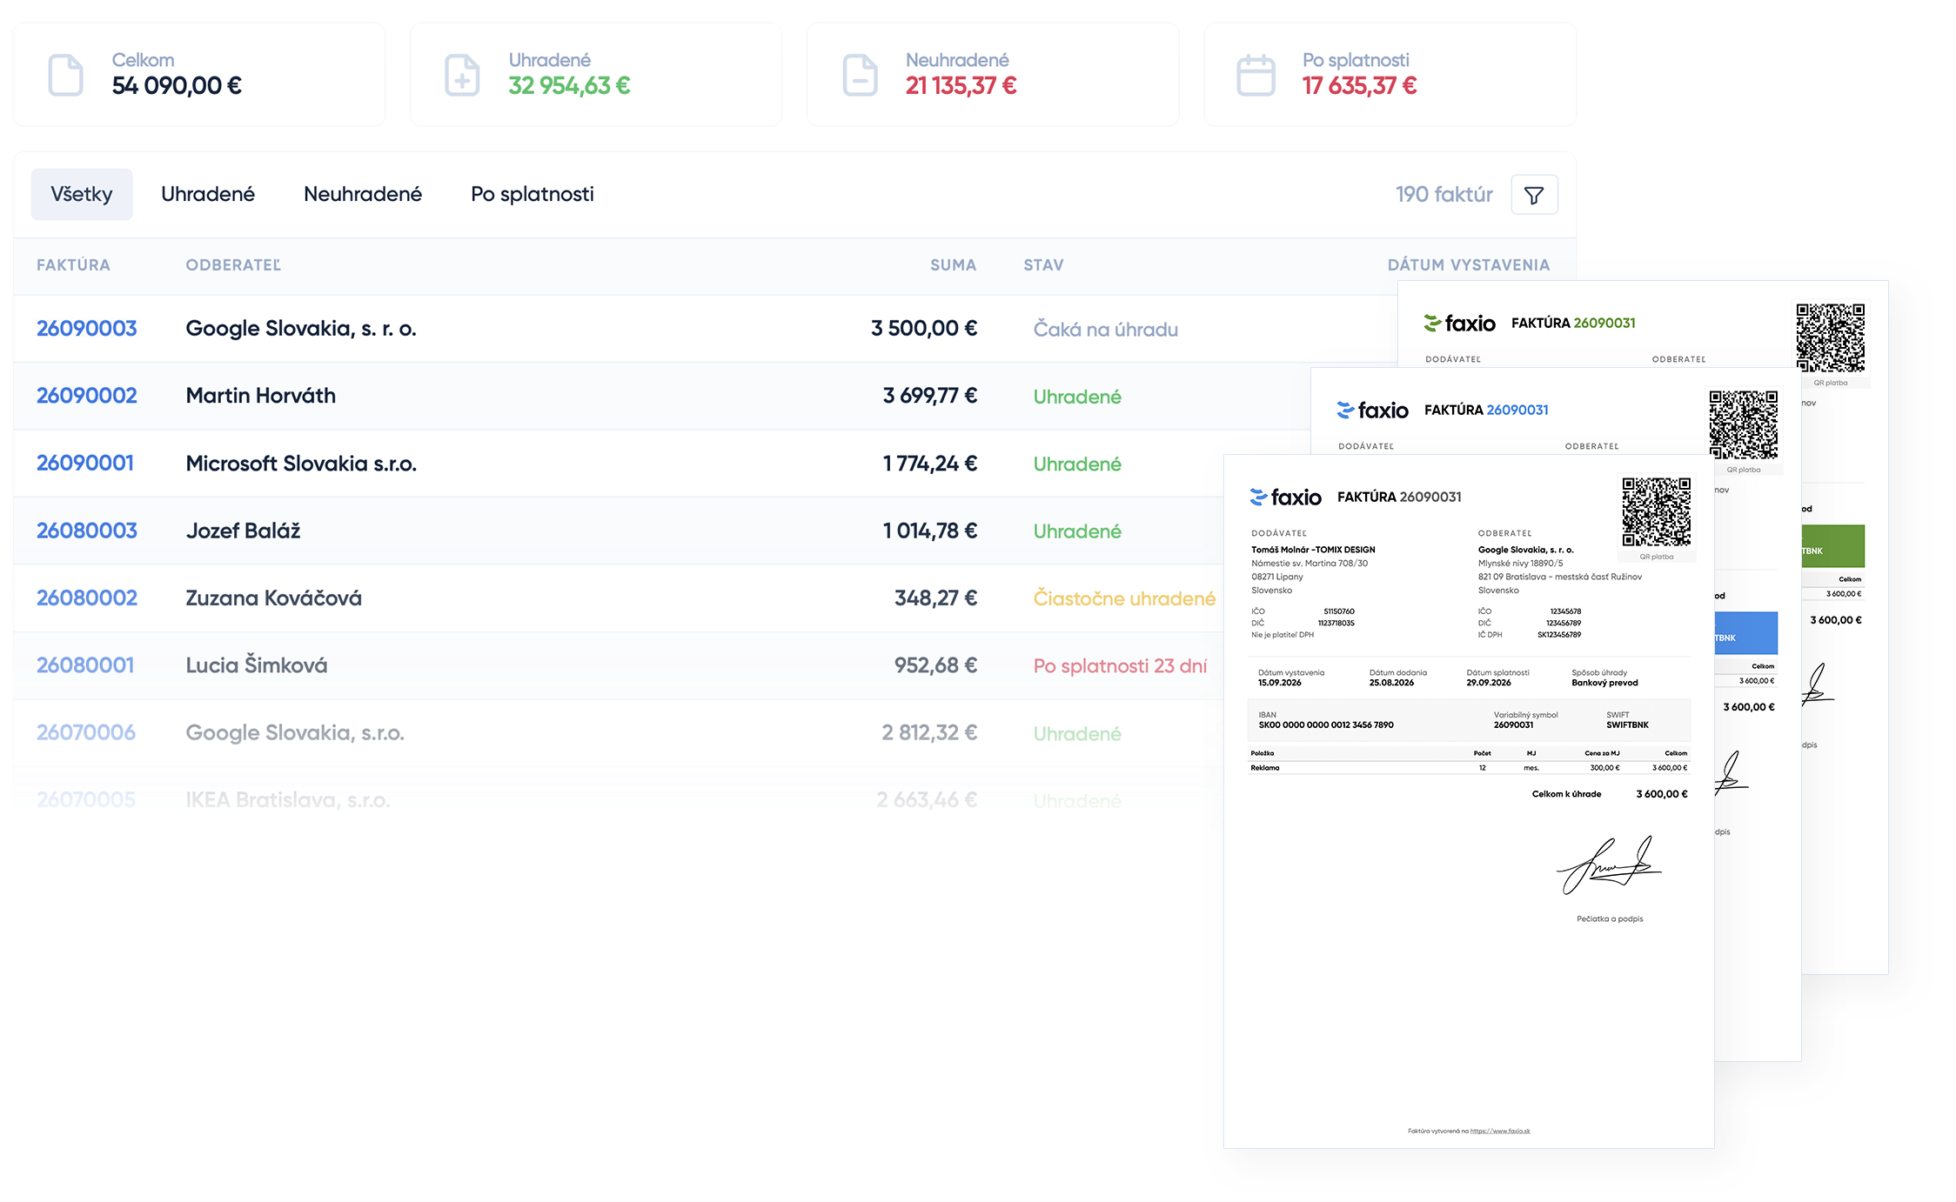
Task: Open invoice 26090001
Action: tap(85, 463)
